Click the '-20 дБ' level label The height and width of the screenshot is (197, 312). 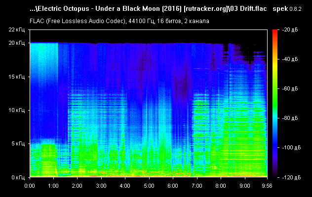click(x=290, y=29)
